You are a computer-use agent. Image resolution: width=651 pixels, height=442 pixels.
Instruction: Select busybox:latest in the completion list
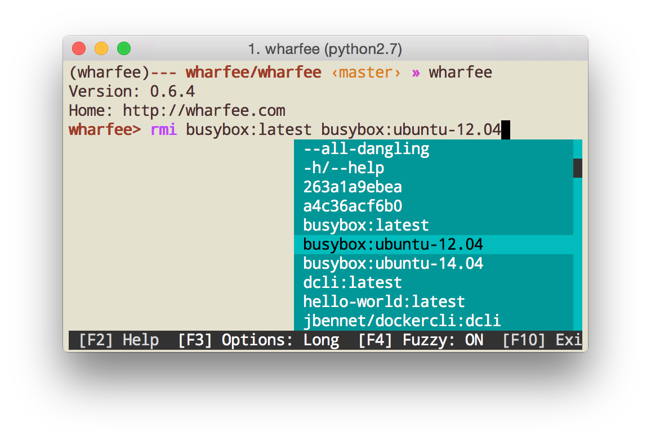click(434, 225)
